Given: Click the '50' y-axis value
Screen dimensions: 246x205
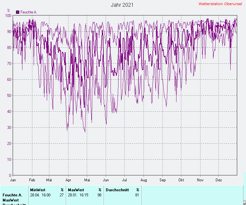Looking at the screenshot, I should click(9, 95).
